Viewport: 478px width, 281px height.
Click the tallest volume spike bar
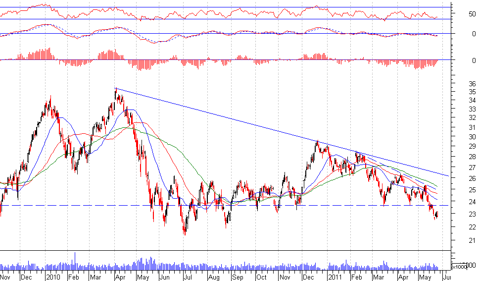pyautogui.click(x=75, y=261)
